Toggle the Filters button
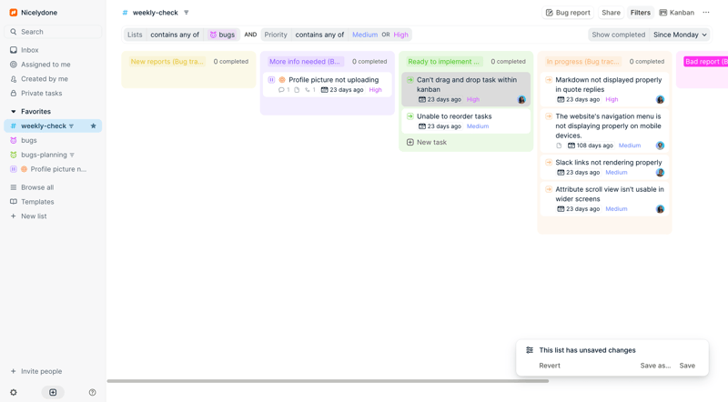Image resolution: width=728 pixels, height=402 pixels. tap(641, 13)
